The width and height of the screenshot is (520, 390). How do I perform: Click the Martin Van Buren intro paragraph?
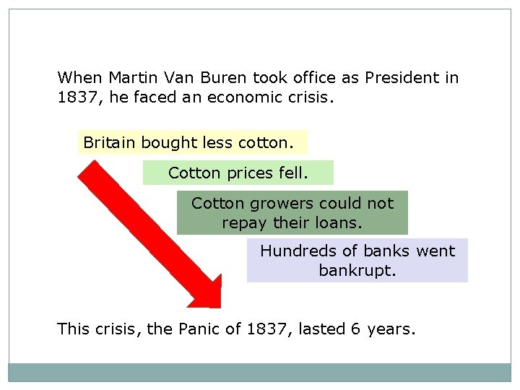tap(258, 87)
